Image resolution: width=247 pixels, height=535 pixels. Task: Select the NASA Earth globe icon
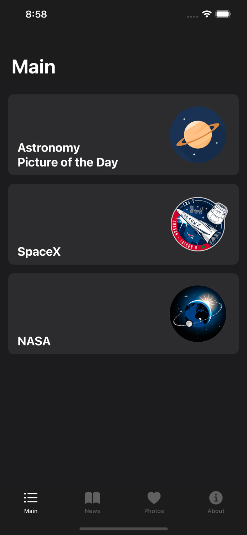click(x=198, y=314)
